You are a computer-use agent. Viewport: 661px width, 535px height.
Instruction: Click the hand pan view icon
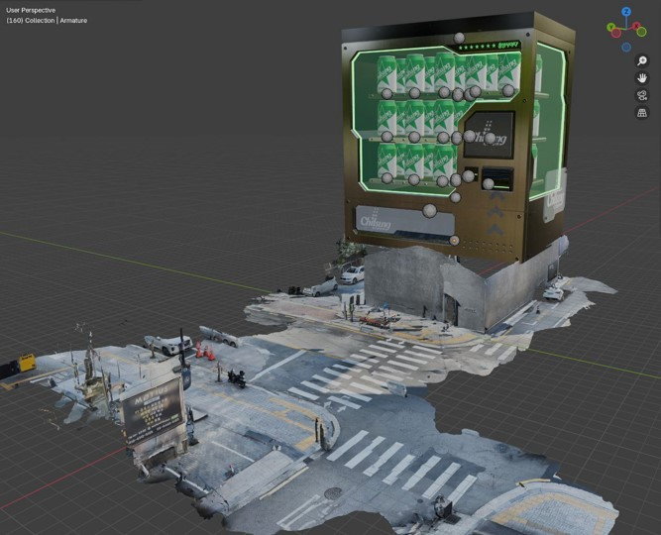pyautogui.click(x=642, y=78)
